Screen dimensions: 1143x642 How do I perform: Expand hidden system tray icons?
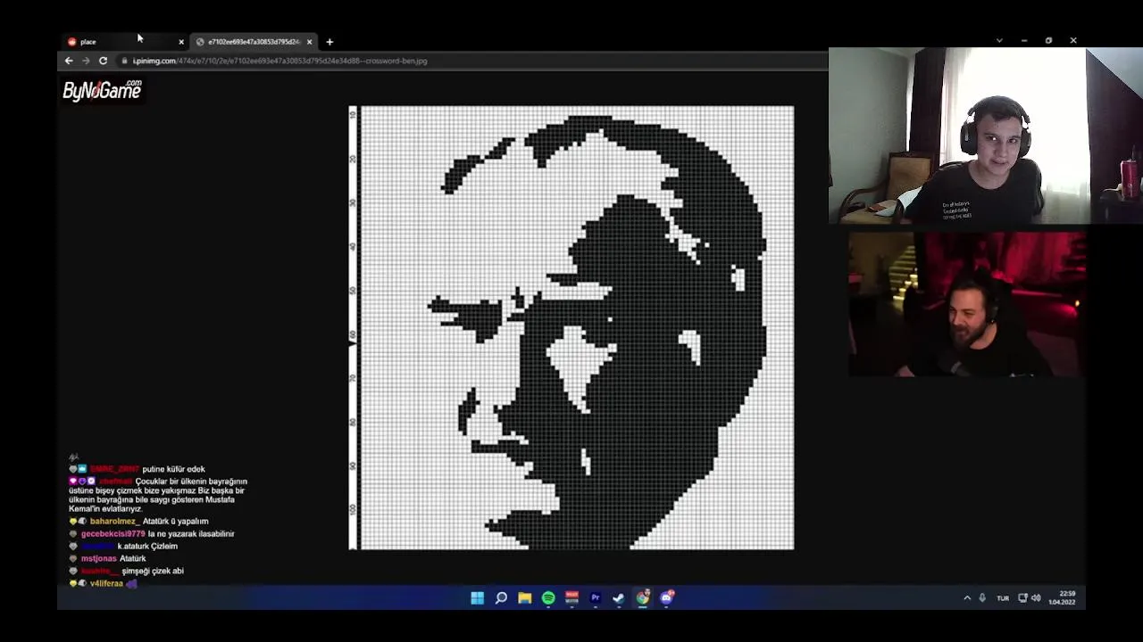point(967,598)
